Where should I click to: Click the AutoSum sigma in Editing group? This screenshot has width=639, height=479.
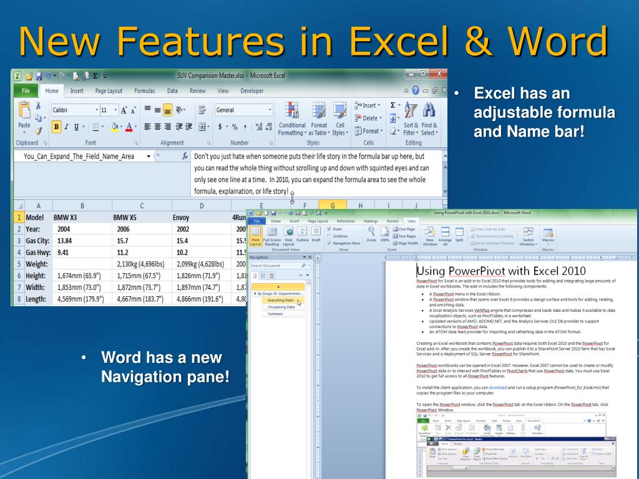tap(393, 105)
